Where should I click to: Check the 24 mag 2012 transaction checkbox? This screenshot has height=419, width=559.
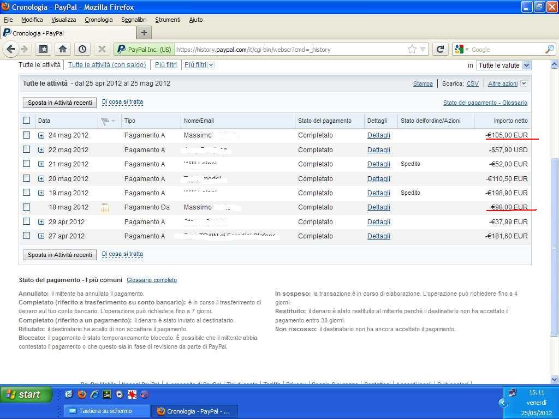click(26, 135)
